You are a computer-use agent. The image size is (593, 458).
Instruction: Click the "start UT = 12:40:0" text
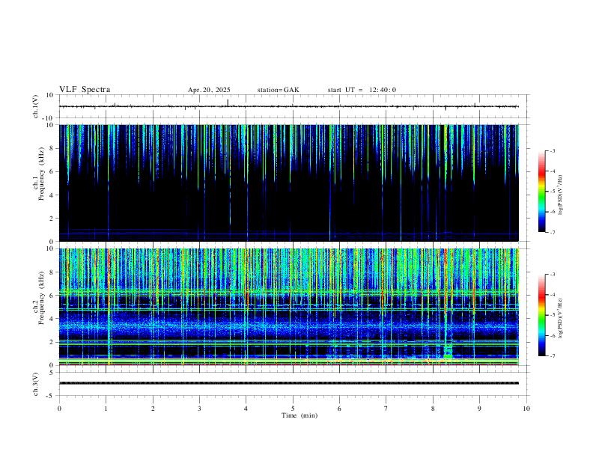[x=362, y=90]
